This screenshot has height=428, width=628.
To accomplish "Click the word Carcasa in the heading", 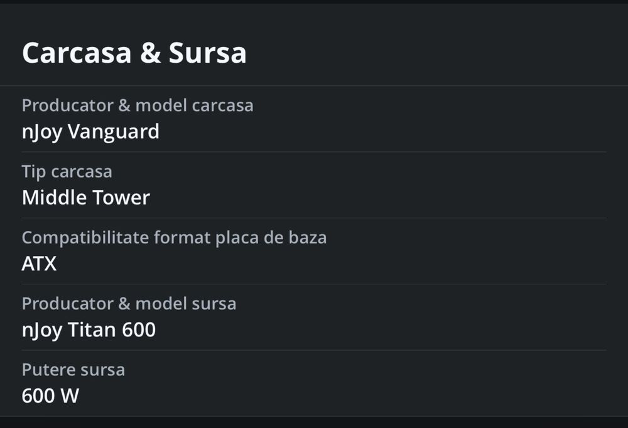I will (77, 53).
